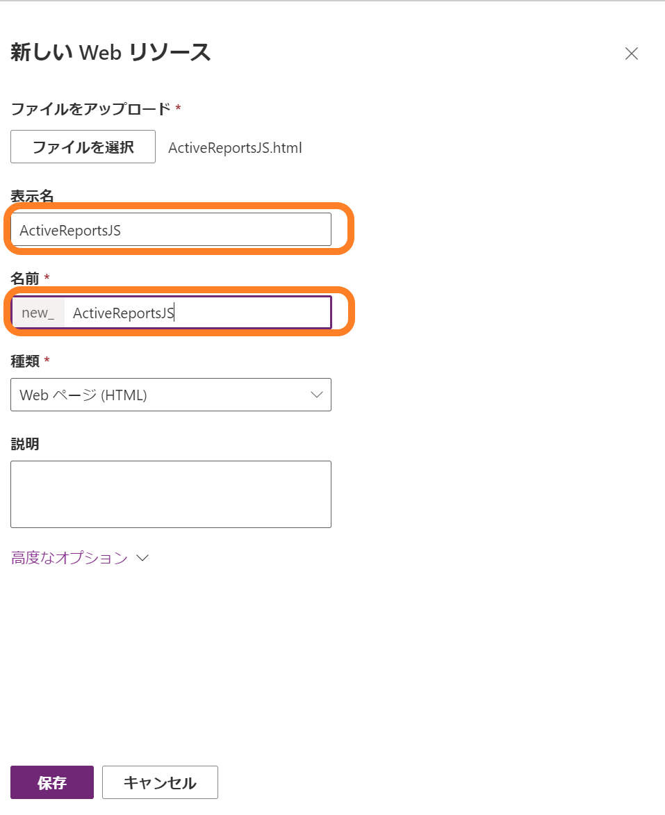
Task: Open the 種類 dropdown Web ページ (HTML)
Action: (170, 395)
